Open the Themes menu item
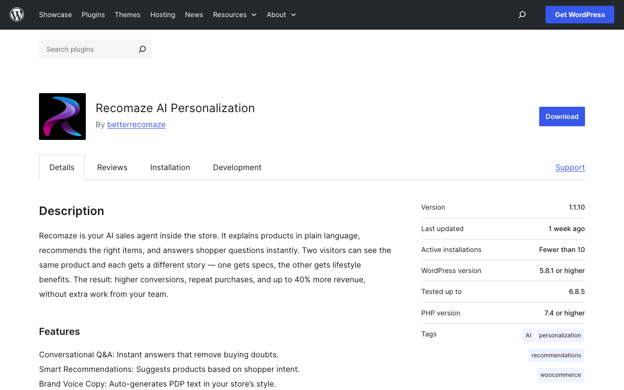Screen dimensions: 624x390 (x=128, y=15)
